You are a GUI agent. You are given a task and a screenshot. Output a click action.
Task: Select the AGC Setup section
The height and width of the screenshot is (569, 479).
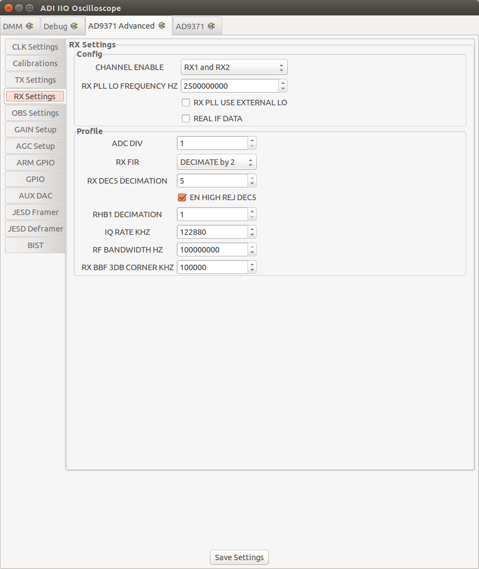(x=35, y=146)
